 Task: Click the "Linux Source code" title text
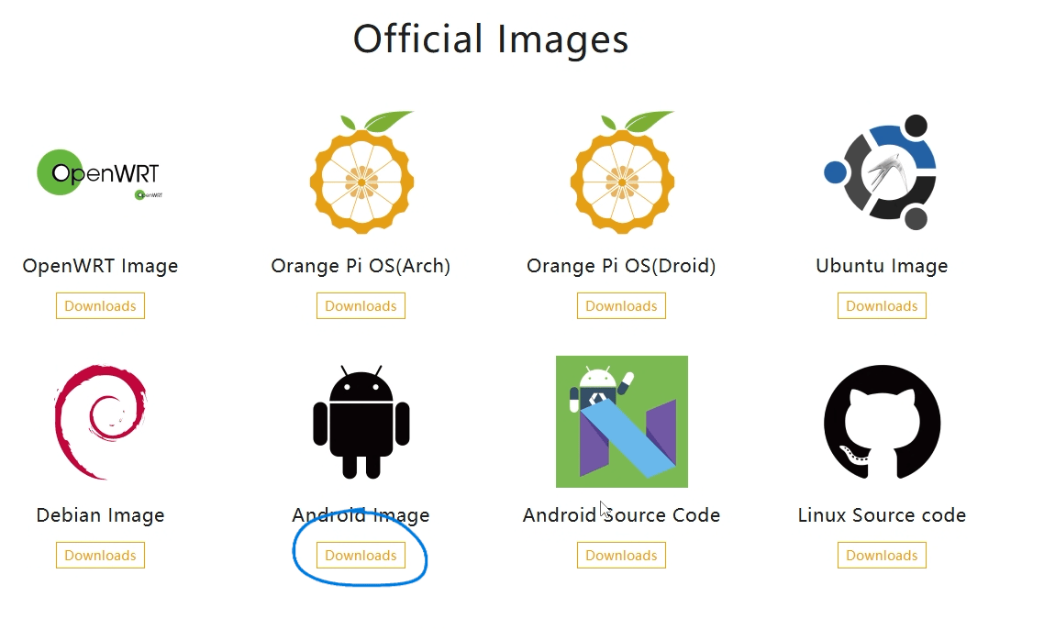(x=882, y=515)
